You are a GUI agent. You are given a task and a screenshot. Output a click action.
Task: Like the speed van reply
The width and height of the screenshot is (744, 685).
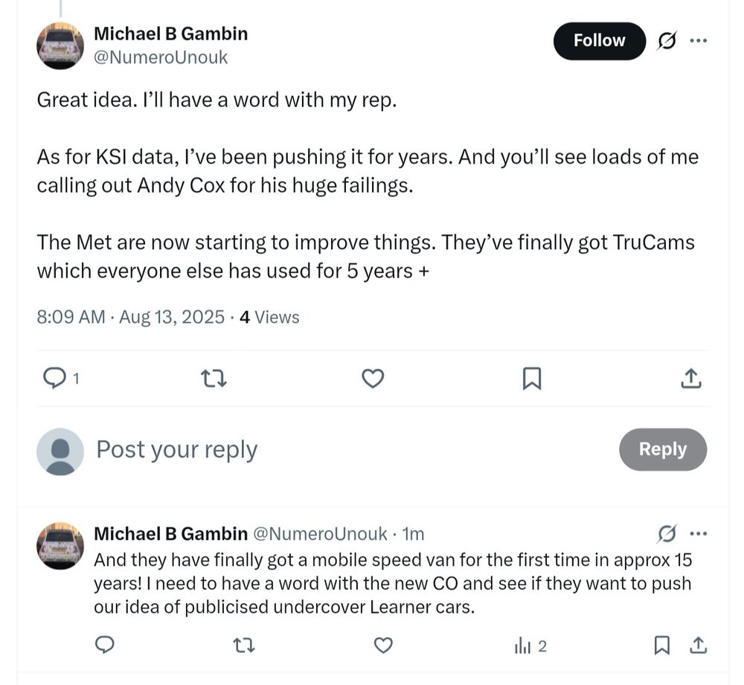(x=382, y=646)
